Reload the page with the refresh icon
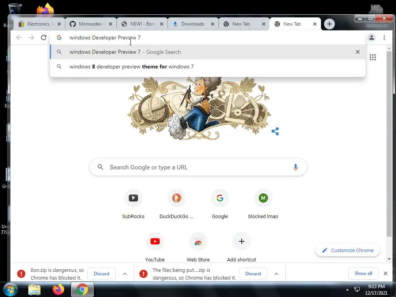 click(44, 38)
